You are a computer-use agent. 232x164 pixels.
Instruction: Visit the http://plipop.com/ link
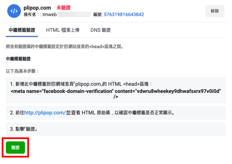(45, 113)
